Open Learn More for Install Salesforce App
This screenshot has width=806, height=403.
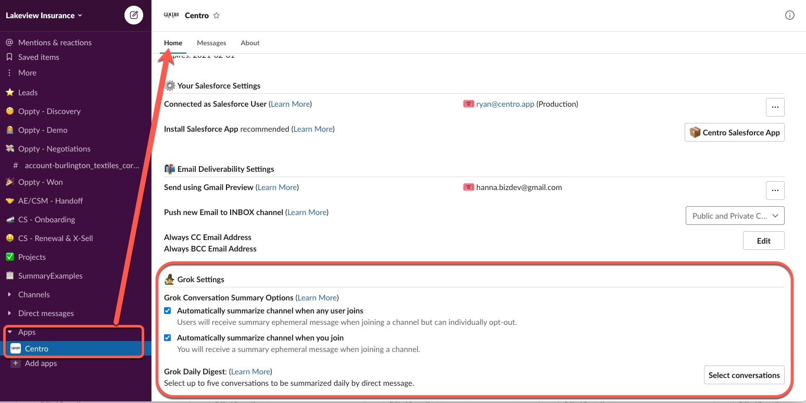[313, 129]
